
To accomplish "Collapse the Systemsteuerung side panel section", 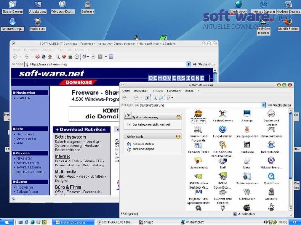I will tap(178, 117).
